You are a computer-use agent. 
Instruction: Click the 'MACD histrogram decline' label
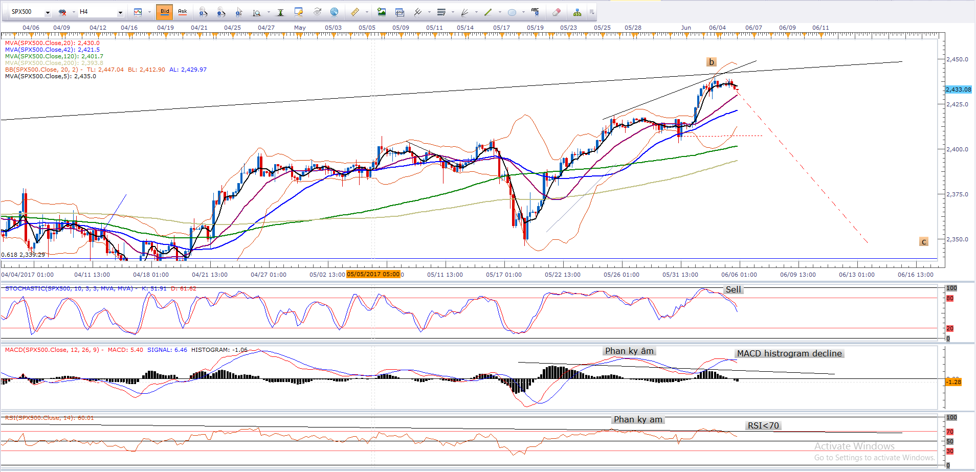point(789,353)
